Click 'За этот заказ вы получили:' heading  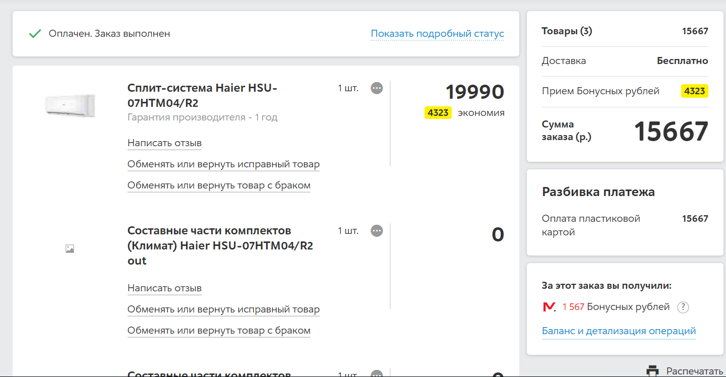607,286
